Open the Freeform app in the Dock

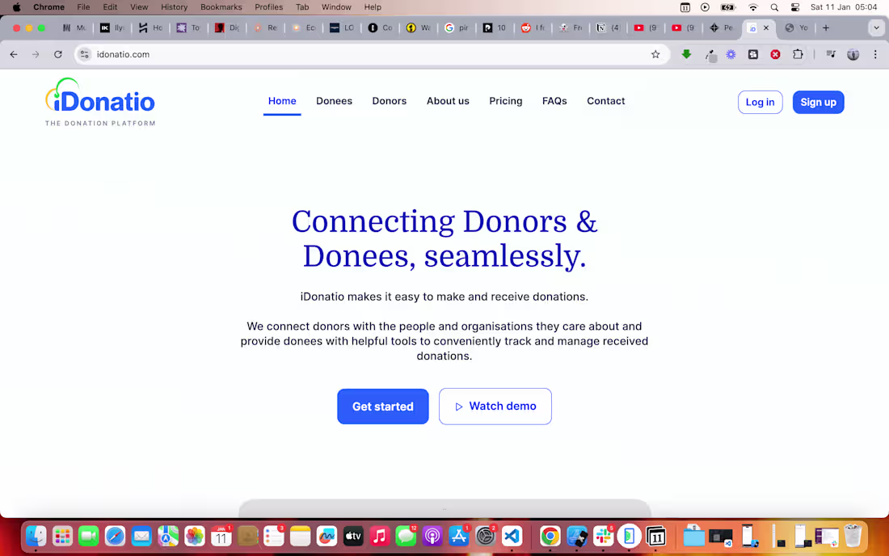327,536
